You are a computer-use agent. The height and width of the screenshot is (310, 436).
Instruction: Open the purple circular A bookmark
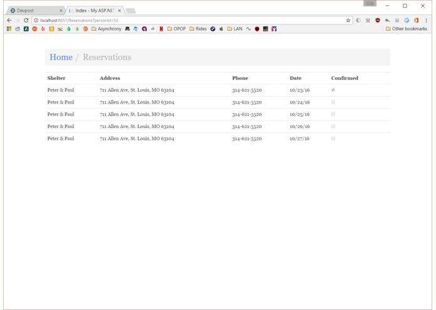pos(144,29)
